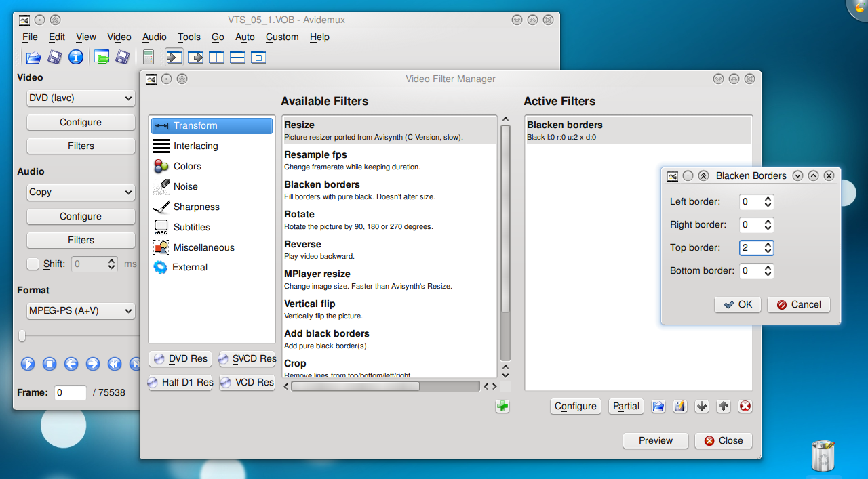This screenshot has height=479, width=868.
Task: Click the Load filters folder icon
Action: pyautogui.click(x=658, y=406)
